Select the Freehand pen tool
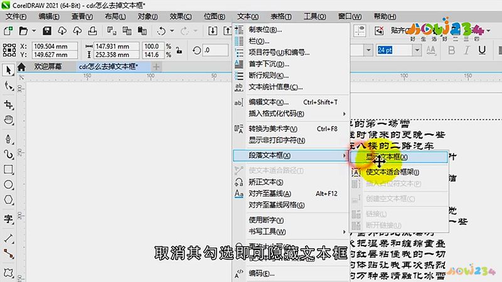The width and height of the screenshot is (502, 282). coord(8,138)
